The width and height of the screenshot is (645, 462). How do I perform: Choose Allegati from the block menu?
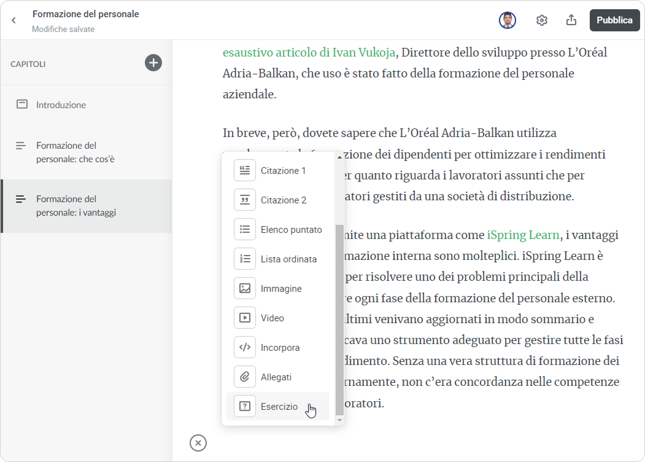tap(276, 377)
